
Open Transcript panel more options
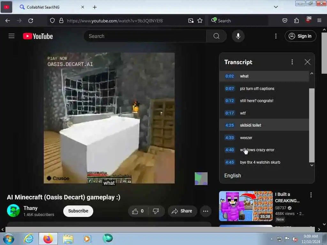point(292,62)
